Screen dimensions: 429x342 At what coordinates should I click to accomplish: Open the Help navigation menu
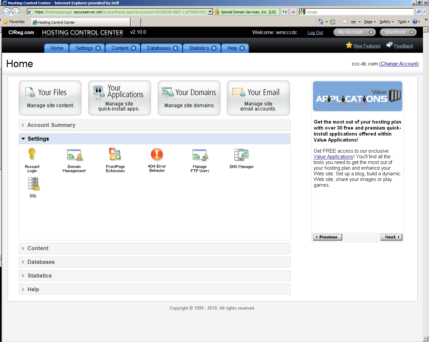coord(236,48)
